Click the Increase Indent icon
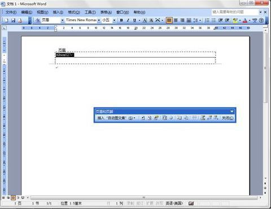 coord(227,20)
